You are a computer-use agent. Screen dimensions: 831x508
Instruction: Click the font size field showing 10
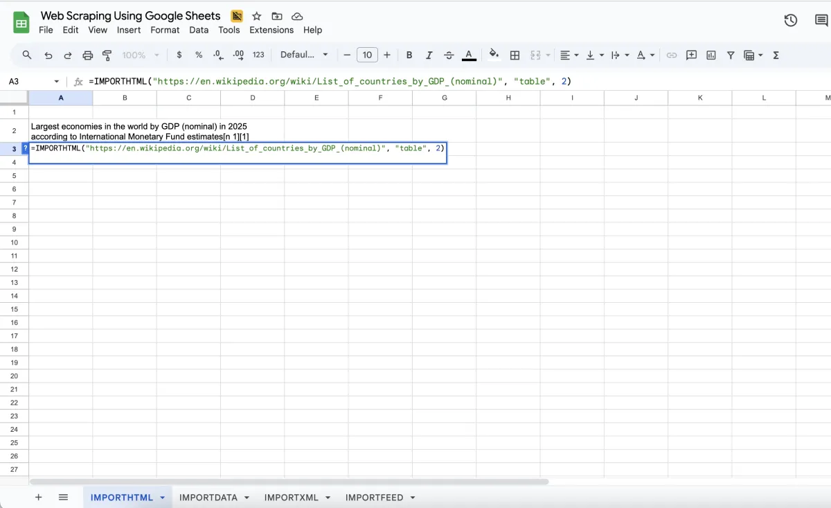(x=367, y=55)
